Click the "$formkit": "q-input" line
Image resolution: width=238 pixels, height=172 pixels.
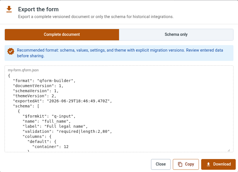[x=49, y=116]
